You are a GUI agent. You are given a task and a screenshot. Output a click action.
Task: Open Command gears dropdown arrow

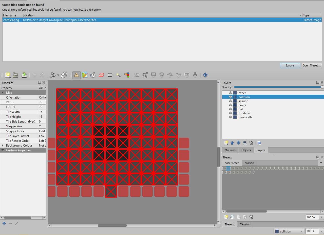(x=58, y=75)
